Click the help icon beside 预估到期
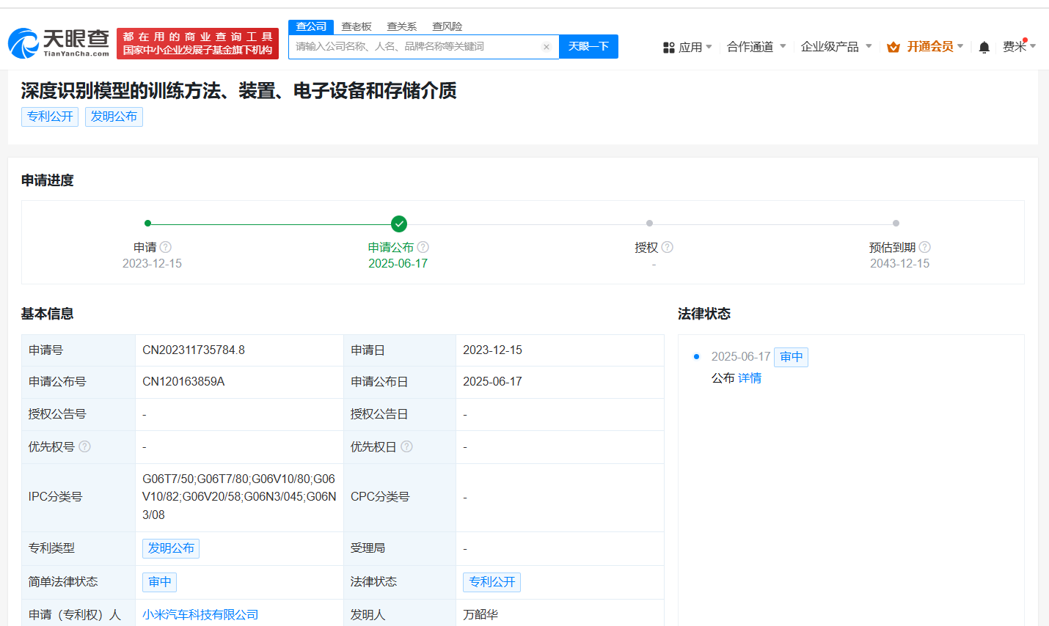The height and width of the screenshot is (626, 1049). [x=925, y=247]
